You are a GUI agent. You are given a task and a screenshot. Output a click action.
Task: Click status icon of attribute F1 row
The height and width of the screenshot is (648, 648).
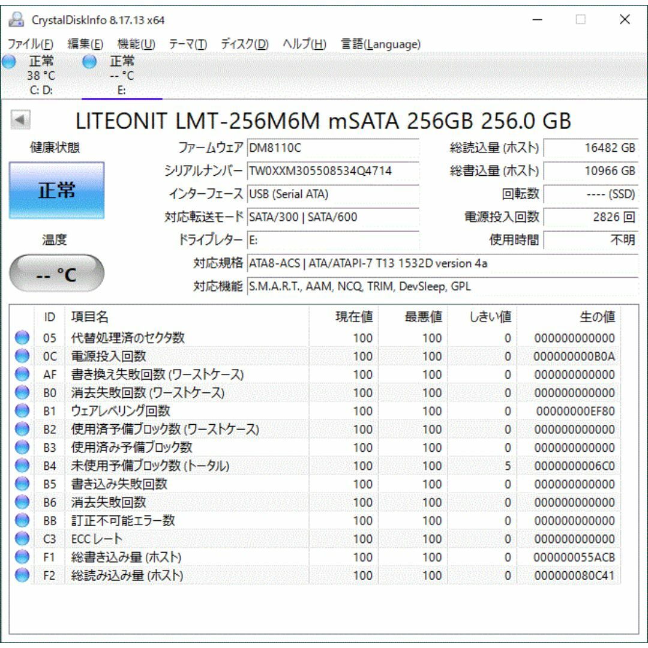[22, 557]
